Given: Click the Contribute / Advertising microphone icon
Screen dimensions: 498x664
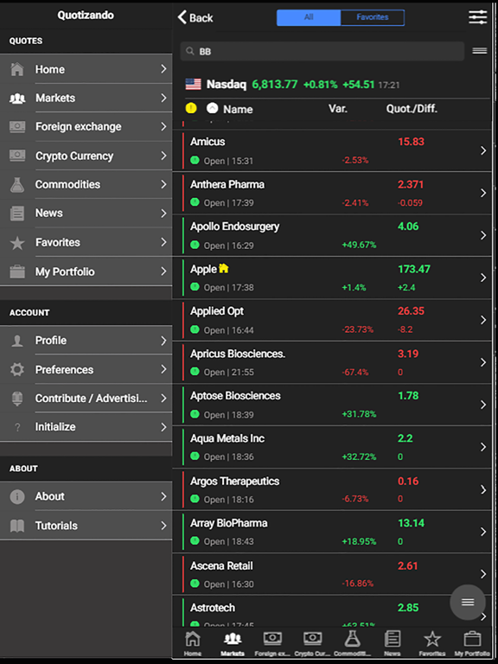Looking at the screenshot, I should [17, 399].
